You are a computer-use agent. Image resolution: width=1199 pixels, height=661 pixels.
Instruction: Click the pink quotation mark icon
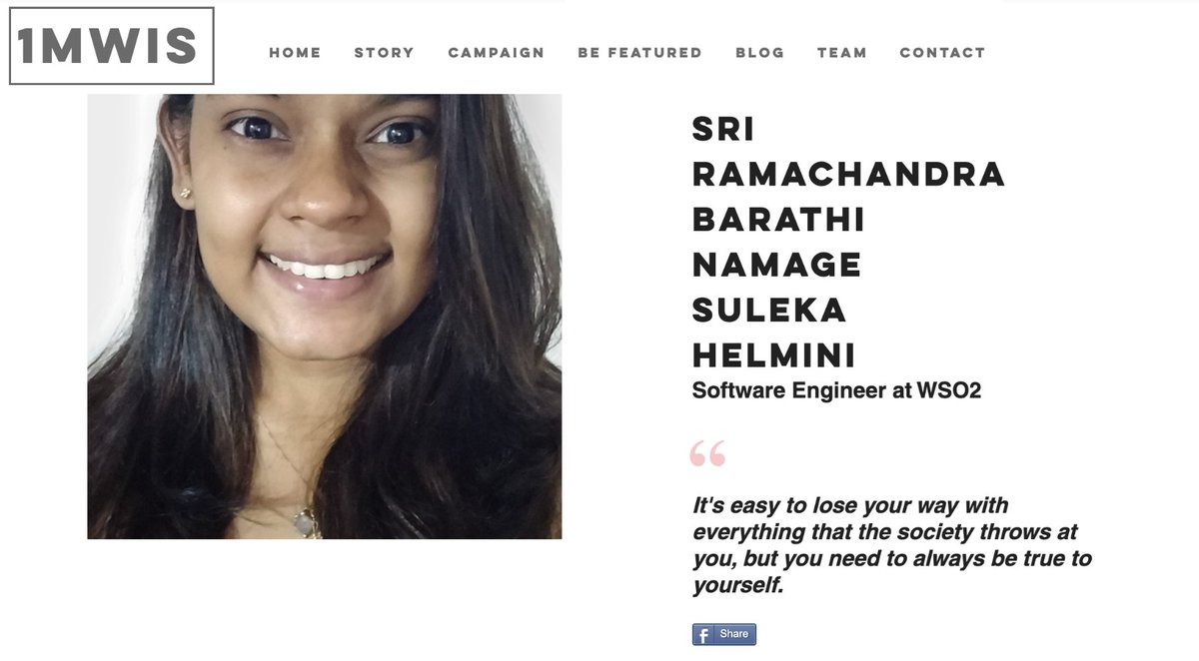pos(707,453)
